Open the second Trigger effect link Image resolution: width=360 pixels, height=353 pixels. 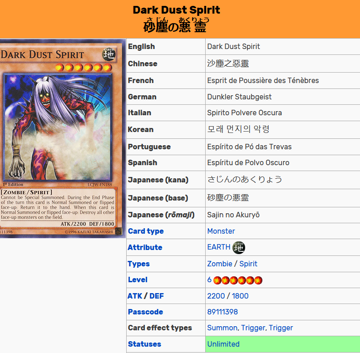coord(281,328)
